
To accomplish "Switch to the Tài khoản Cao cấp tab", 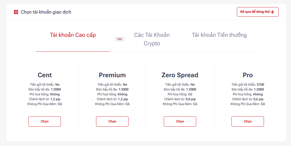I will (73, 35).
